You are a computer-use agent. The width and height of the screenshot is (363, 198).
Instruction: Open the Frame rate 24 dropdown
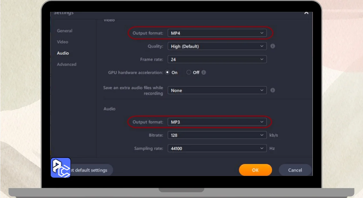click(x=217, y=59)
